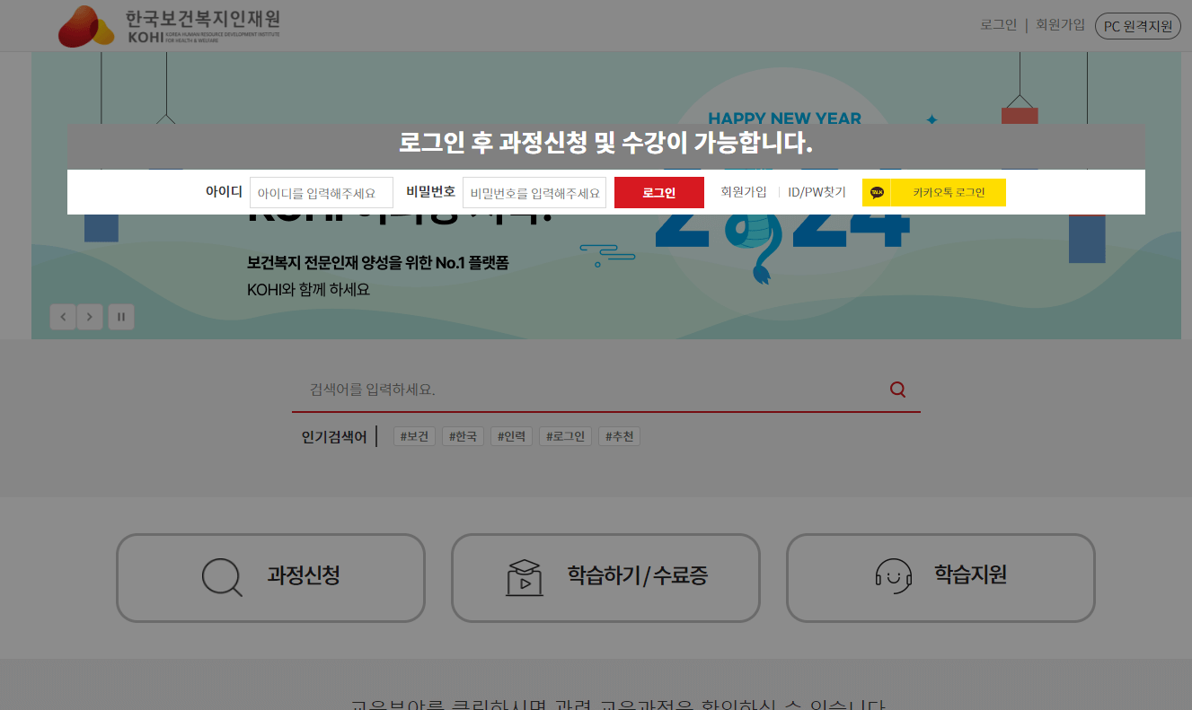This screenshot has width=1192, height=710.
Task: Select the #보건 popular search tag
Action: 413,435
